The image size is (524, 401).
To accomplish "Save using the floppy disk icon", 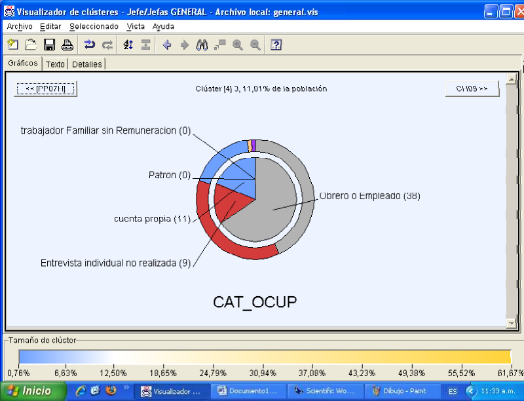I will coord(49,45).
